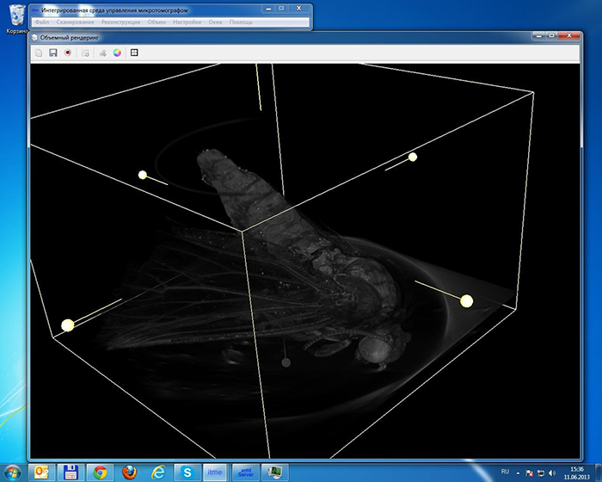Open the Помощь menu
Image resolution: width=602 pixels, height=482 pixels.
click(x=241, y=21)
